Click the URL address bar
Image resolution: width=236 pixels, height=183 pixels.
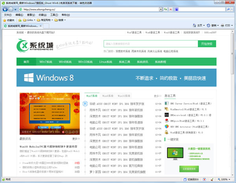tap(89, 9)
